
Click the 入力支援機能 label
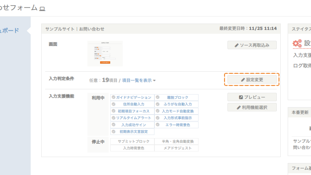point(61,96)
